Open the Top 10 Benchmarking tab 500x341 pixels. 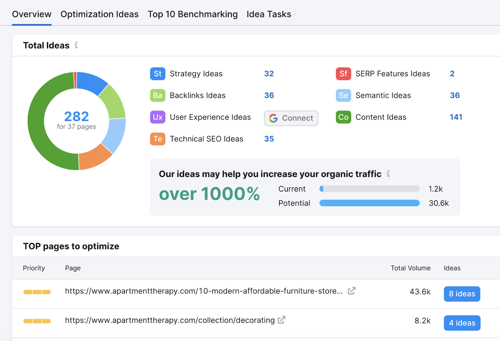[192, 14]
